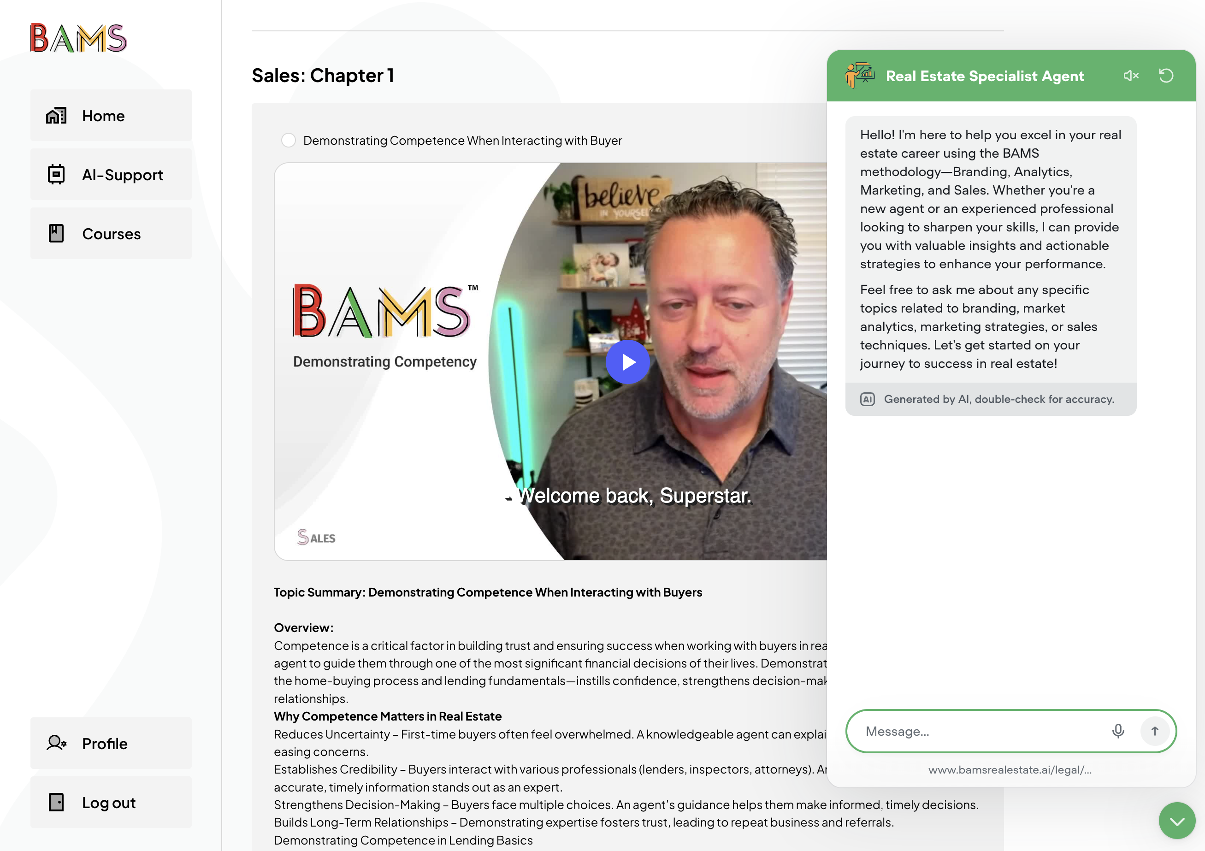Screen dimensions: 1205x851
Task: Click 'Demonstrating Competence in Lending Basics' text
Action: click(403, 840)
